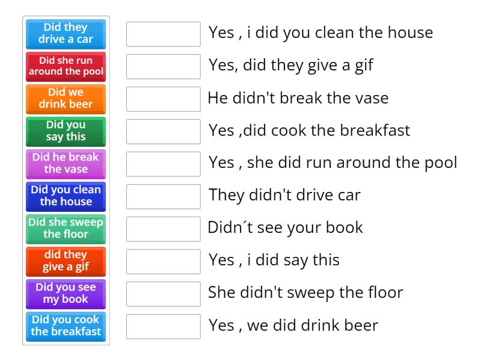Select the 'Did she run around the pool' tile
Viewport: 481px width, 361px height.
pyautogui.click(x=66, y=67)
